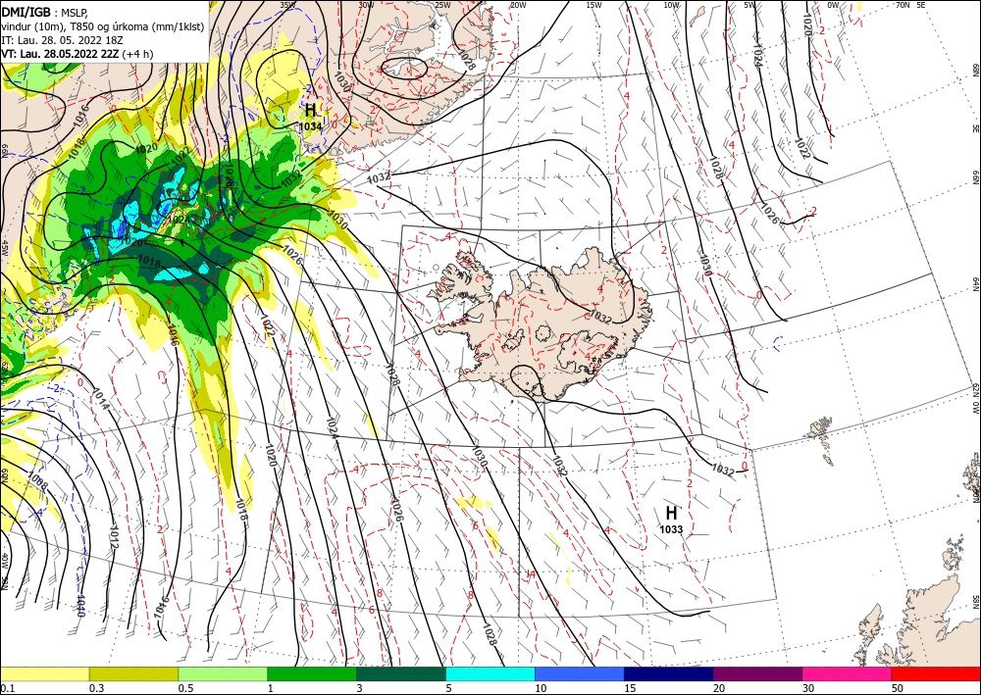Click the olive 0.3 precipitation legend swatch
This screenshot has height=695, width=981.
(133, 673)
